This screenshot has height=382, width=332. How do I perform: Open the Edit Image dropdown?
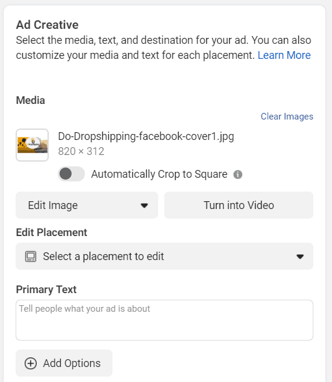[x=87, y=205]
